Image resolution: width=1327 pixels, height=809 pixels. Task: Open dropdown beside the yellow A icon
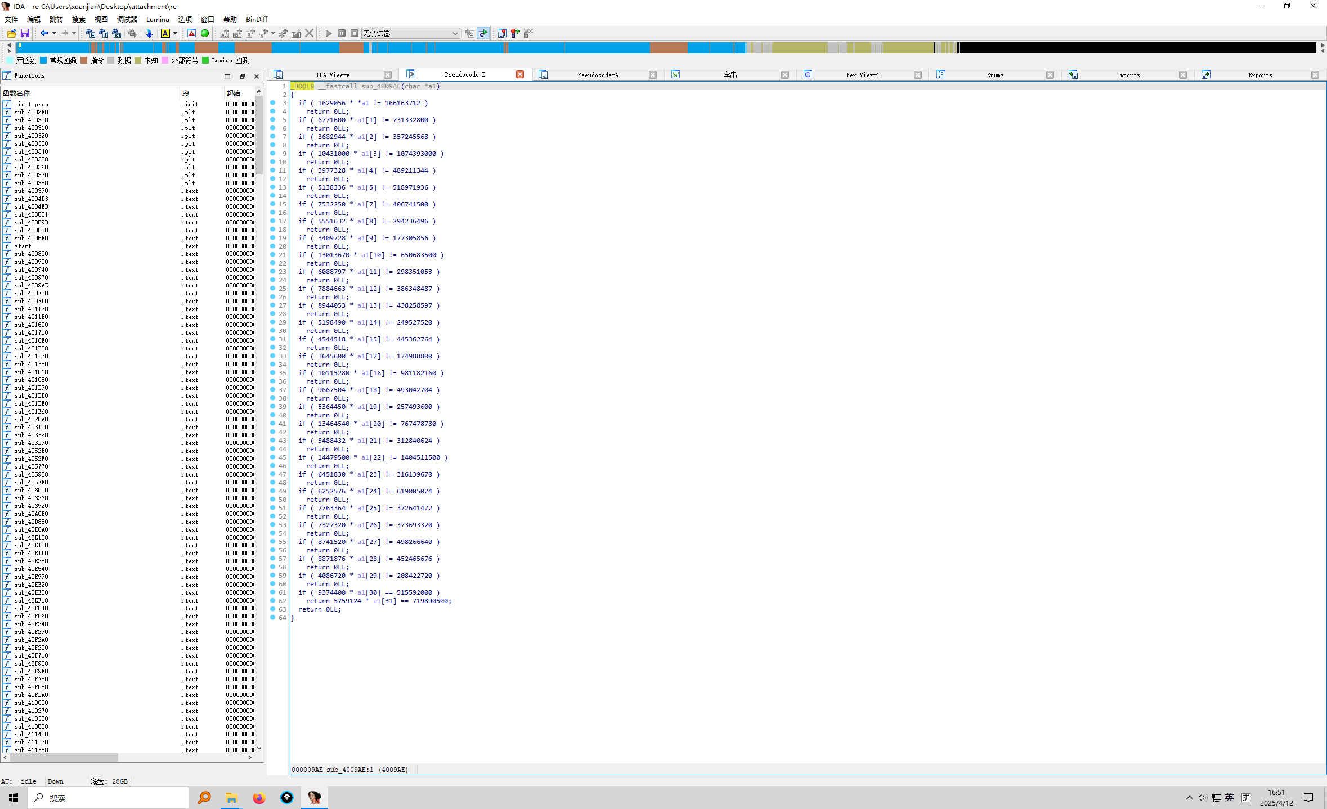[175, 33]
